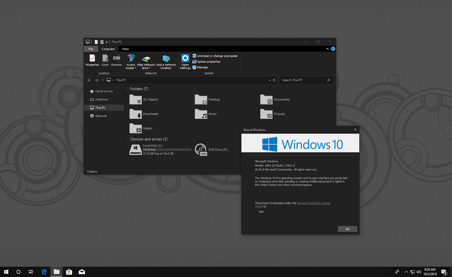Viewport: 452px width, 277px height.
Task: Open Customize Quick Access Toolbar dropdown
Action: (x=107, y=42)
